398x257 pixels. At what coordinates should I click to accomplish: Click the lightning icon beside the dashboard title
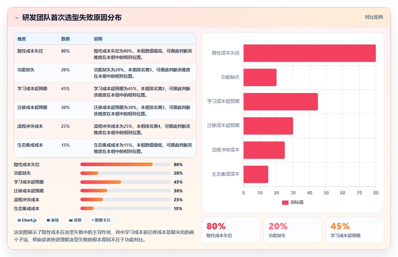(17, 18)
